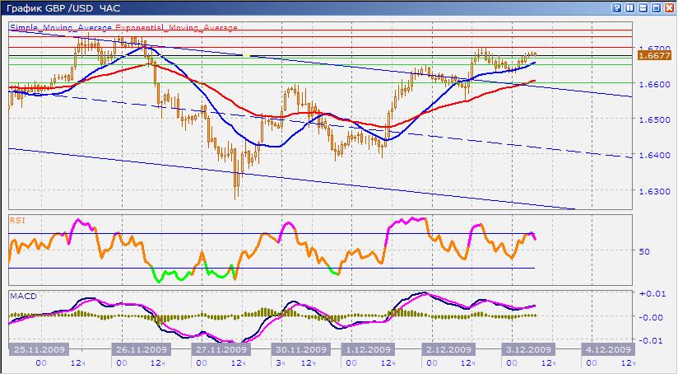Minimize the GBP/USD chart window
Screen dimensions: 678x374
pyautogui.click(x=643, y=7)
